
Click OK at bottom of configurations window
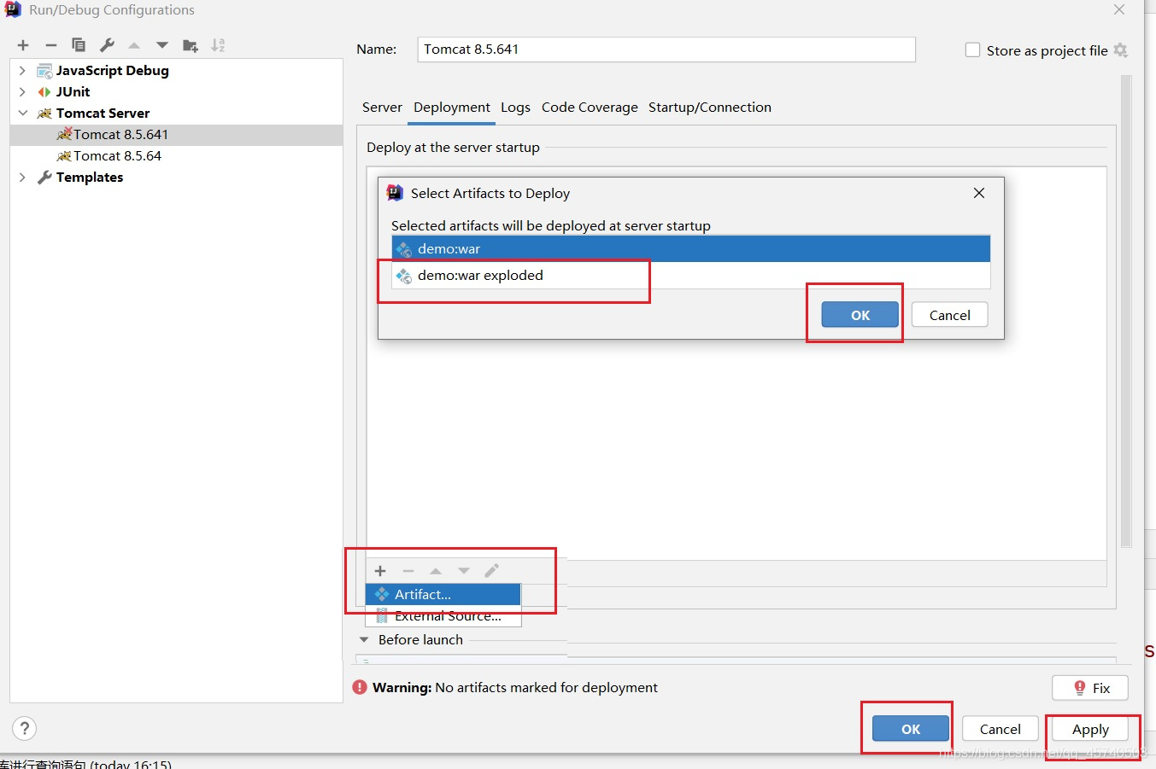(x=911, y=729)
